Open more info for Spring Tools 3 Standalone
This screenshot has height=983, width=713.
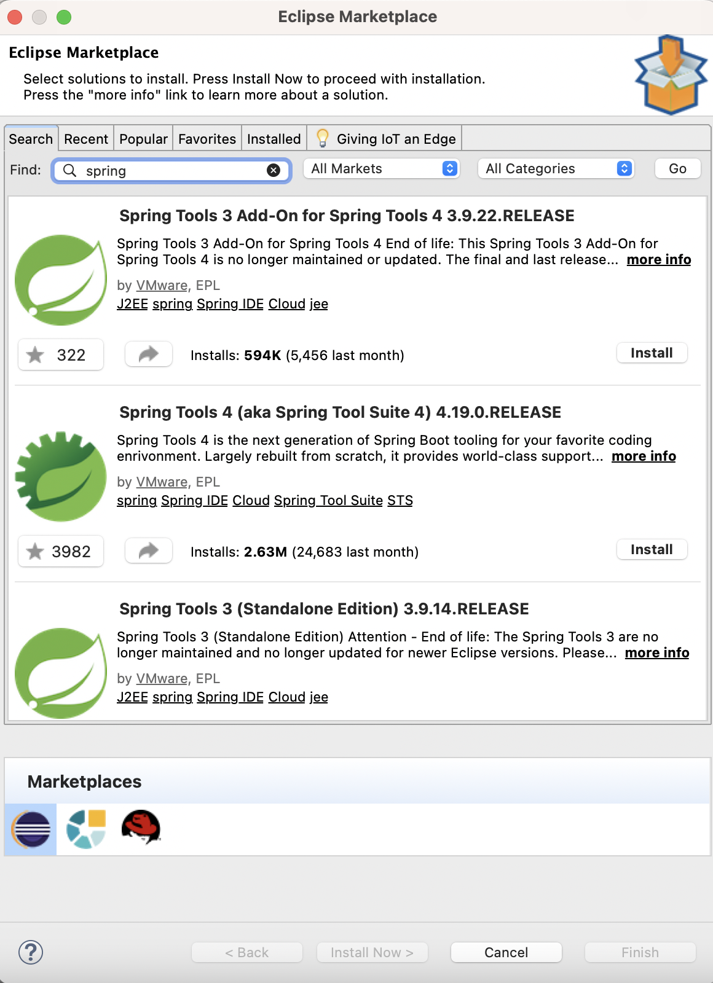(x=657, y=652)
